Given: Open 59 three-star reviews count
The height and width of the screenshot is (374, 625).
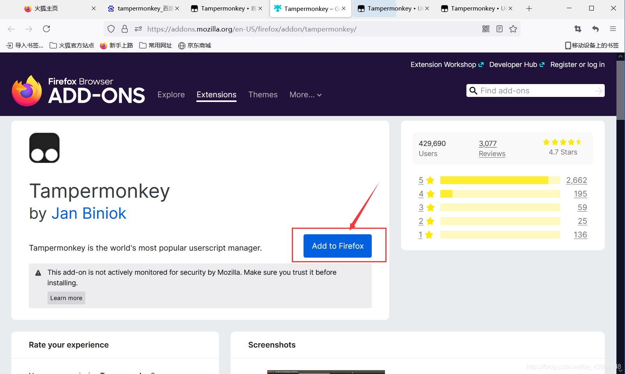Looking at the screenshot, I should point(582,207).
